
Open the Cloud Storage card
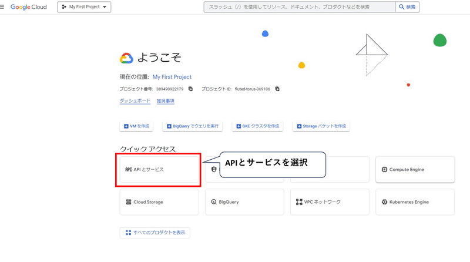159,201
